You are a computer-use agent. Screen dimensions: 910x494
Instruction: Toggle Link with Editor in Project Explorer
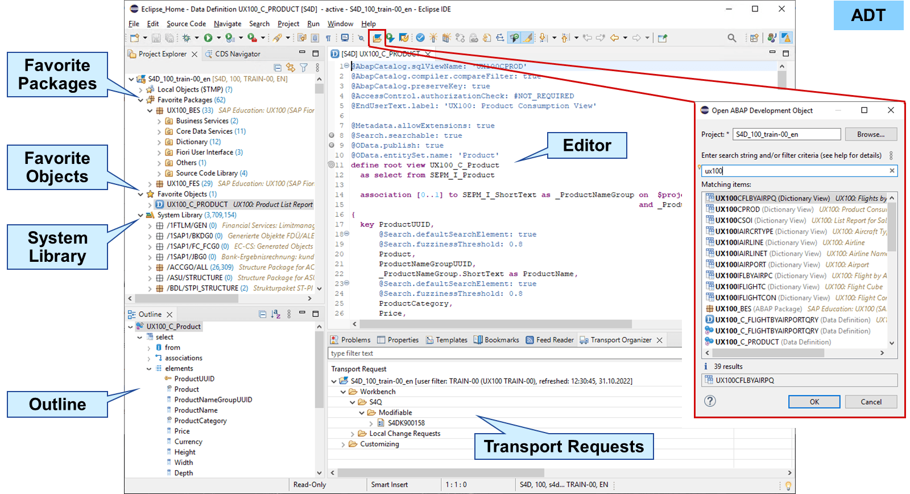click(291, 68)
